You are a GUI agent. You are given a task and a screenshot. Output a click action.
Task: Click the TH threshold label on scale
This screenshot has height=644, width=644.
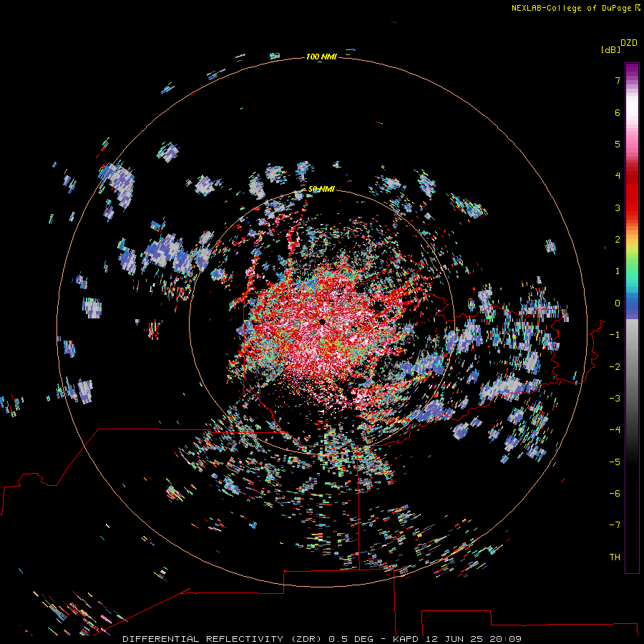(x=615, y=557)
